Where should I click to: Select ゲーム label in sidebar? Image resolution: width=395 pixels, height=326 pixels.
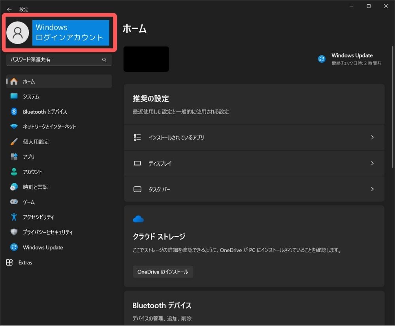[x=29, y=202]
